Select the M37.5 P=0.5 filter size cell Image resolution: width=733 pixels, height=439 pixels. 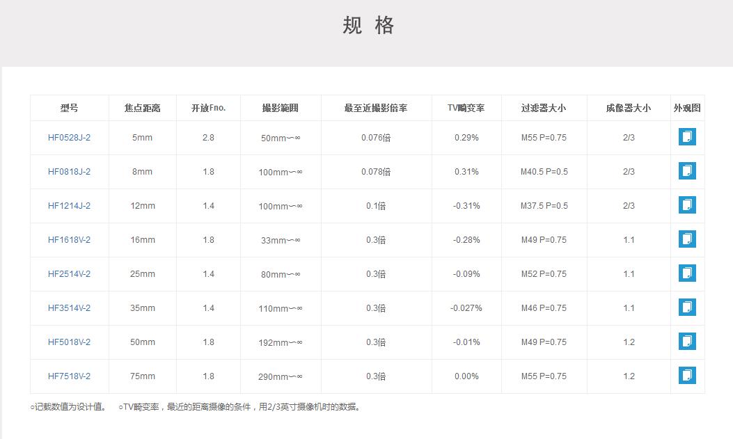(x=544, y=206)
